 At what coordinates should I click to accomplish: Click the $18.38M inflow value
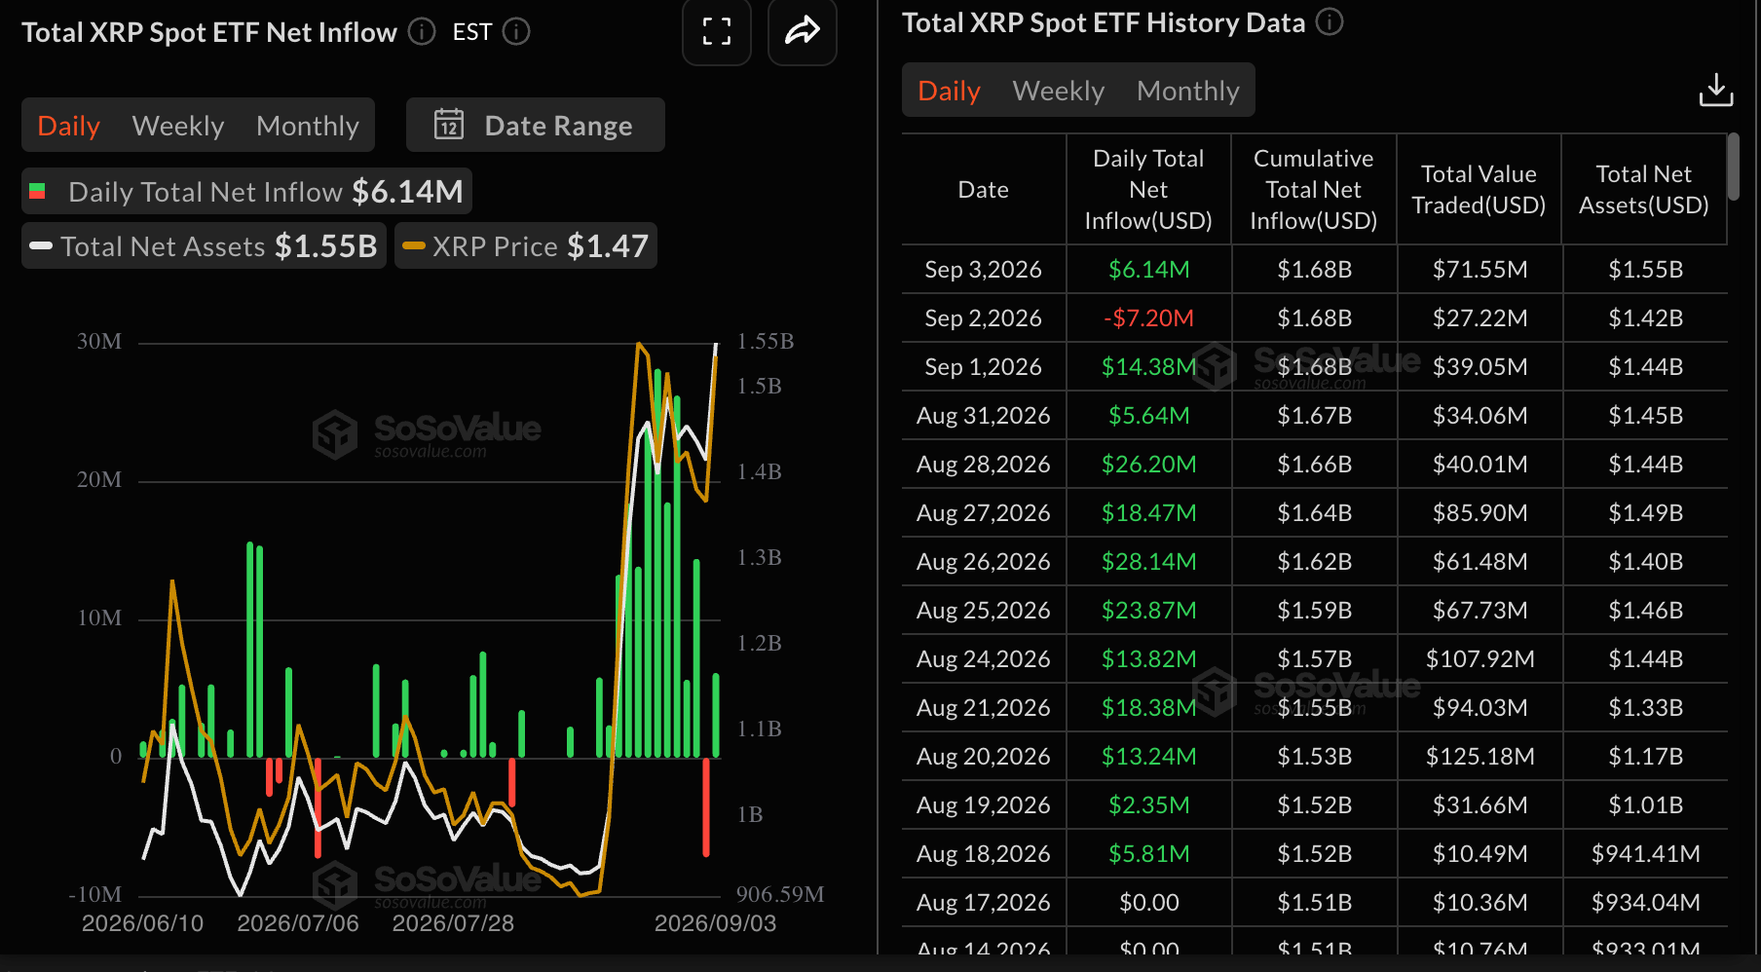1149,708
